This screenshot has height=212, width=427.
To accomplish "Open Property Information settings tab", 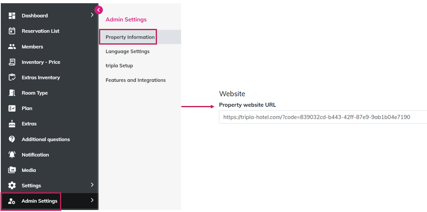I will 130,37.
